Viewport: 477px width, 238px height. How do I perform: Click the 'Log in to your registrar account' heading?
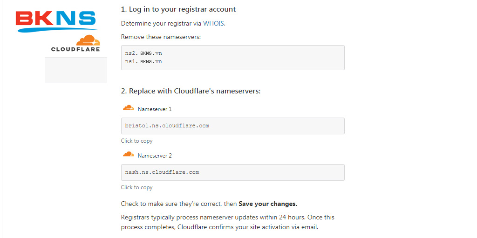tap(178, 9)
